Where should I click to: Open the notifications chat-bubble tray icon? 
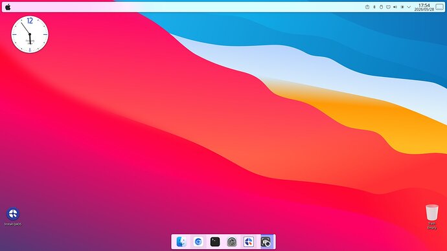tap(388, 7)
